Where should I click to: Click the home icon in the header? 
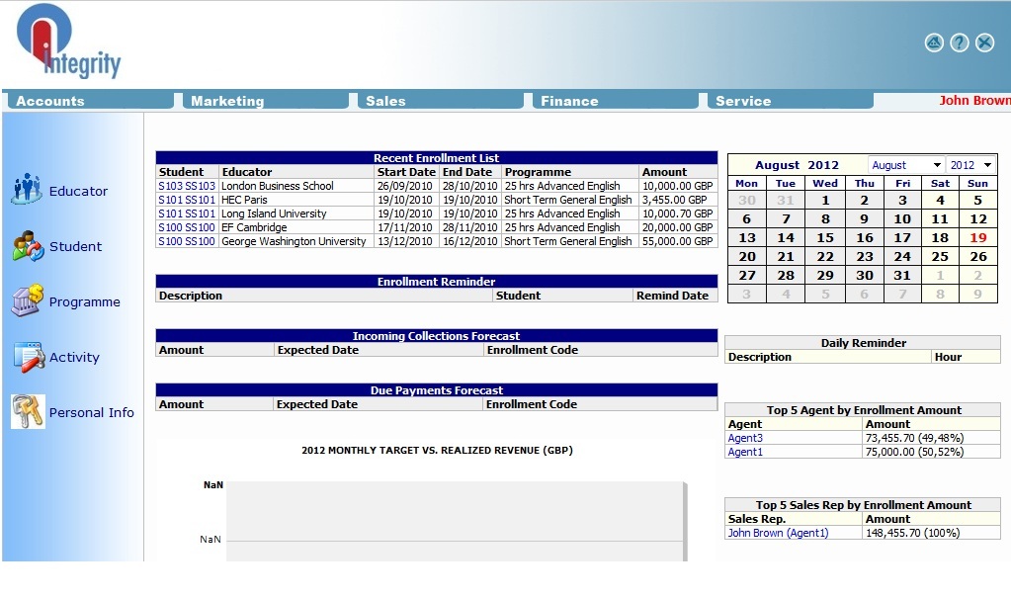click(x=934, y=43)
